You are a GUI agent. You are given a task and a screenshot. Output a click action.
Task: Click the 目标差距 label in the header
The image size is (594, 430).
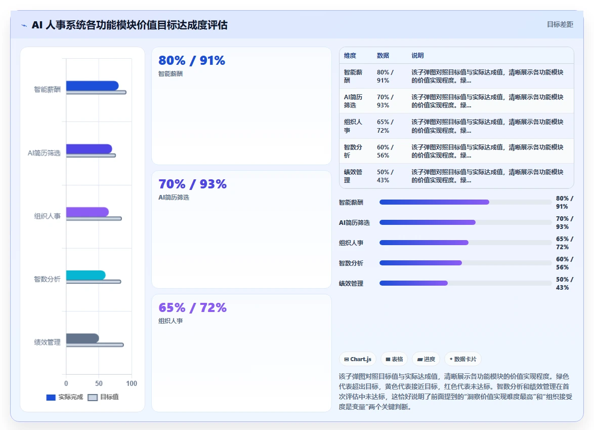coord(560,25)
